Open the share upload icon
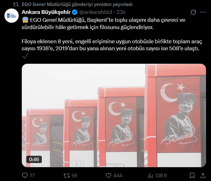Screen dimensions: 211x181 [x=203, y=176]
